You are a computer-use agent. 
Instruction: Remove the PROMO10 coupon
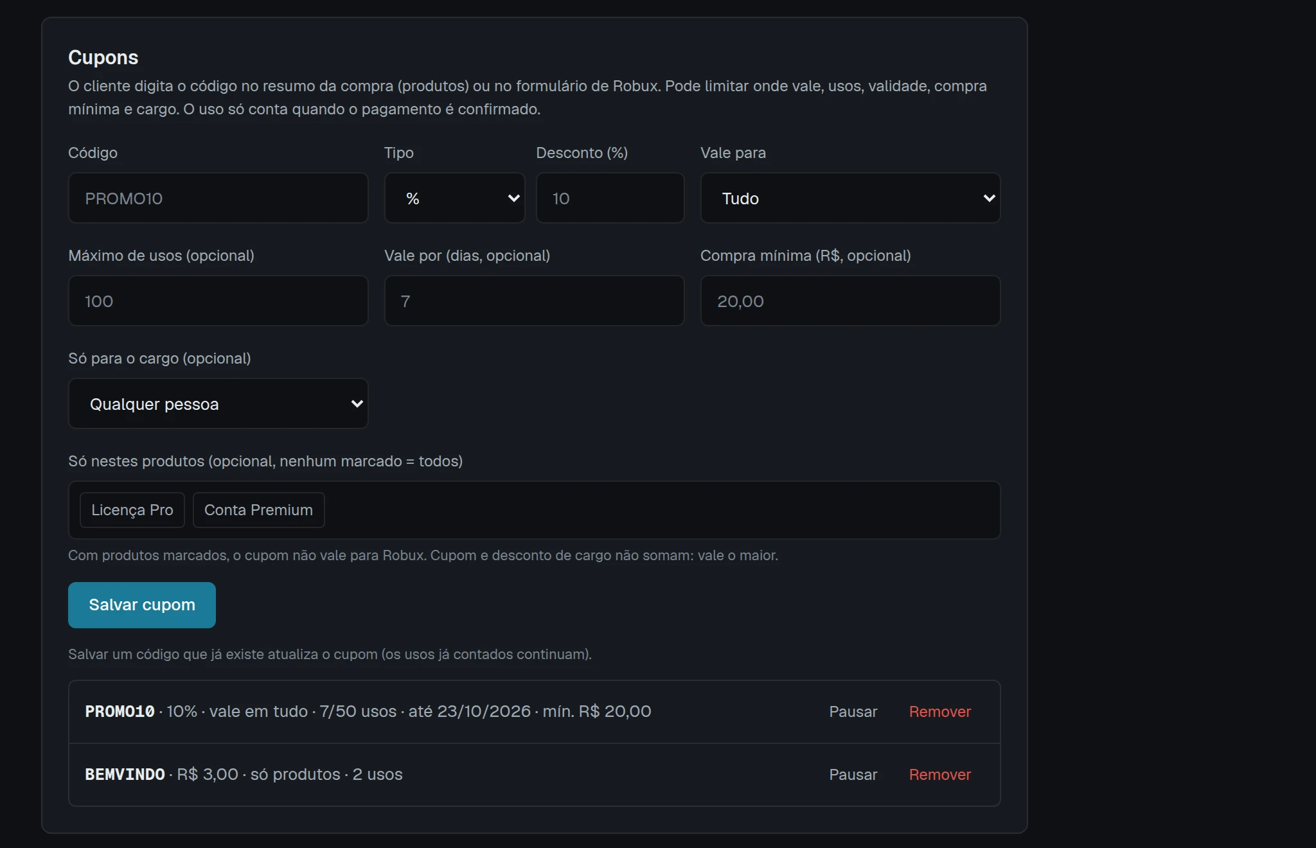point(939,712)
